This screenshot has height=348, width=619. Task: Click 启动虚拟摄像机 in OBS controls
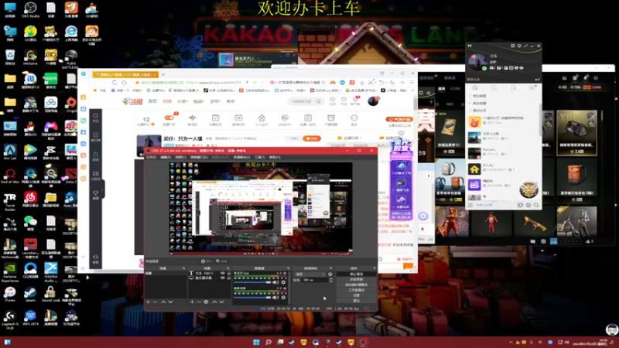[x=357, y=285]
